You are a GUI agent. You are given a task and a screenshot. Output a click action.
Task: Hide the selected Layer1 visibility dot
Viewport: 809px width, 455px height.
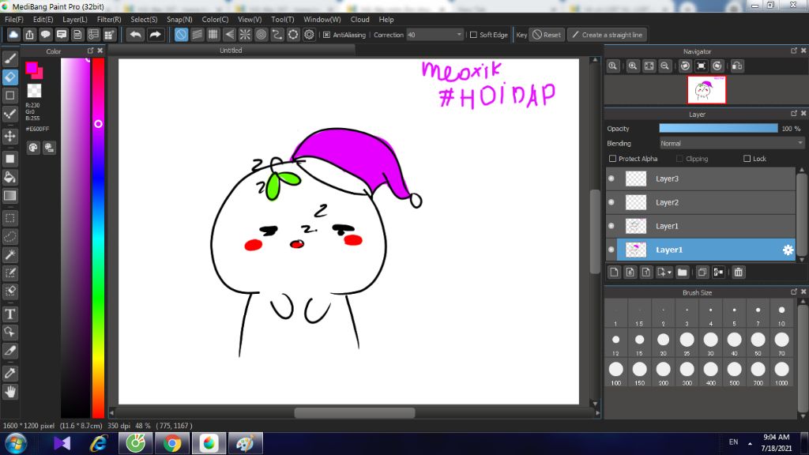611,250
